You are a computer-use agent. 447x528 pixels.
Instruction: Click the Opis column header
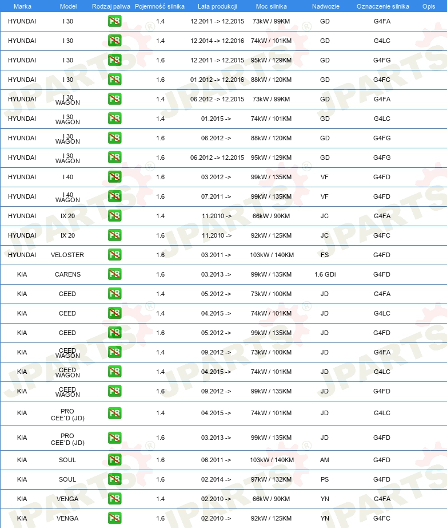tap(429, 6)
